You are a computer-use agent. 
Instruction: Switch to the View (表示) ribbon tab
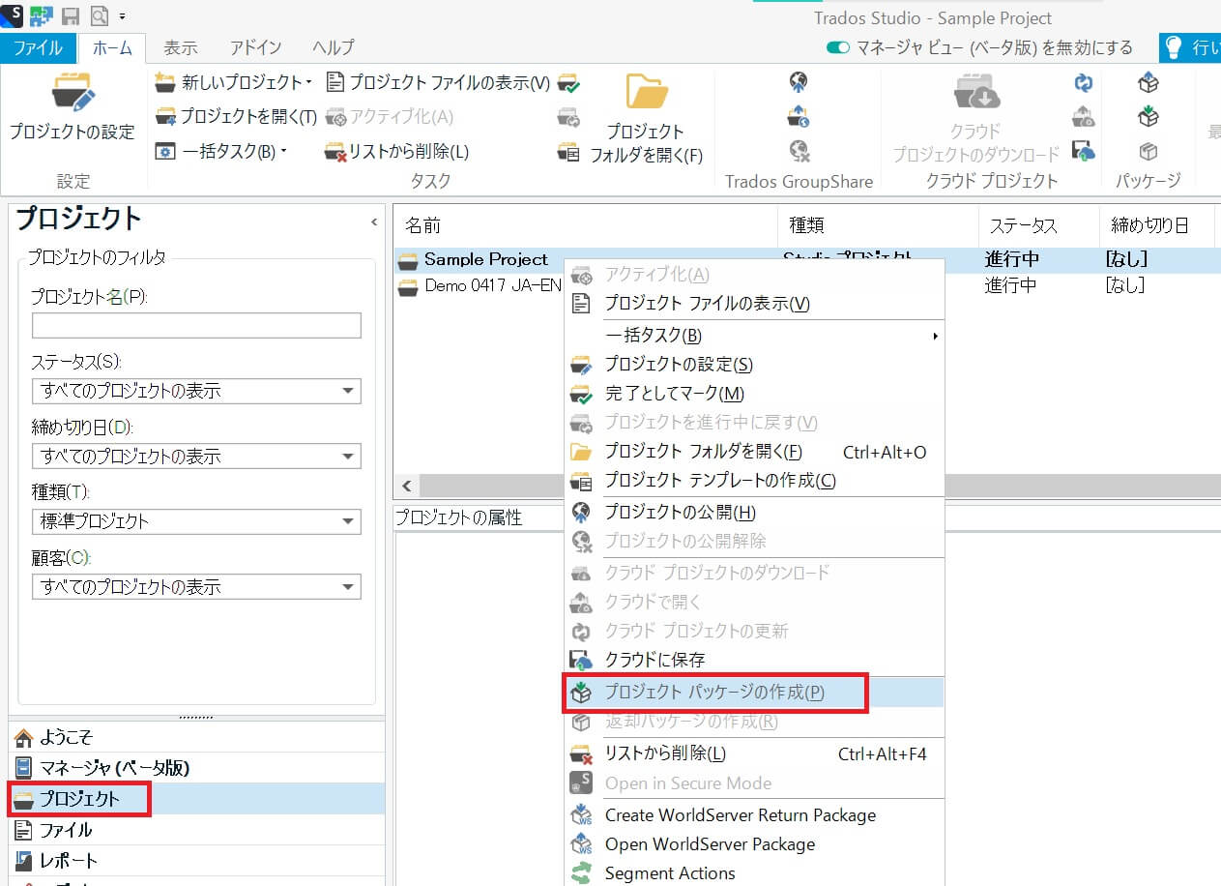(x=181, y=47)
